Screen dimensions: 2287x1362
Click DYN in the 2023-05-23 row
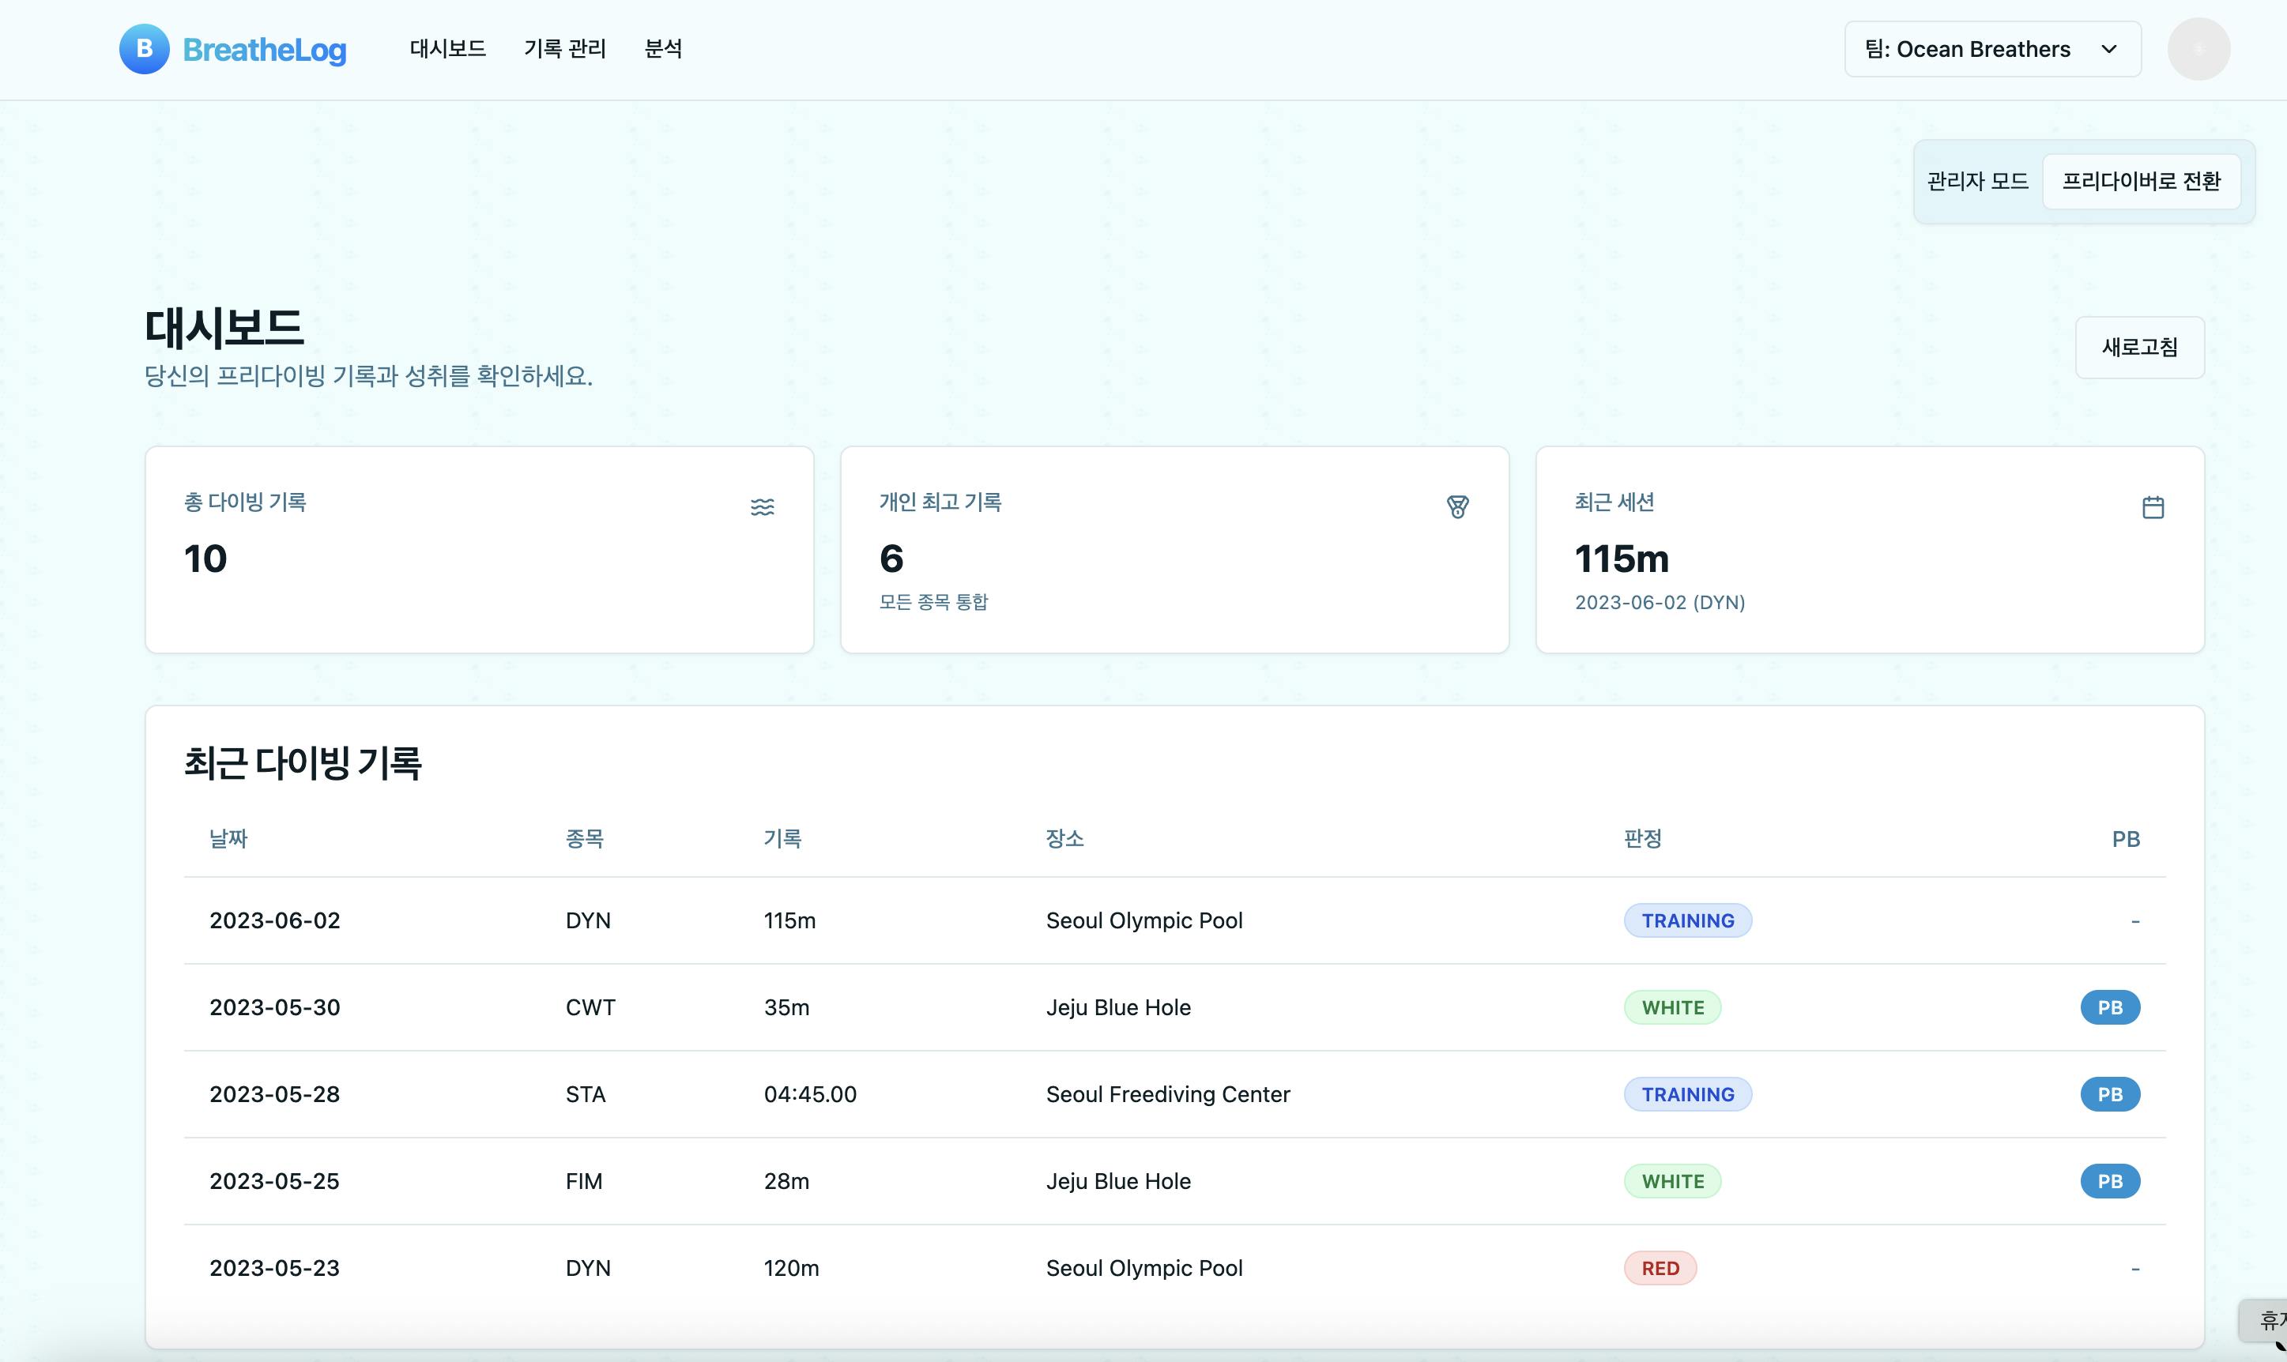click(589, 1269)
